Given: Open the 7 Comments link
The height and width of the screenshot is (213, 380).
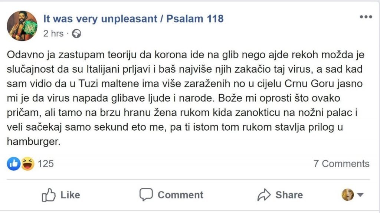Looking at the screenshot, I should click(x=341, y=164).
